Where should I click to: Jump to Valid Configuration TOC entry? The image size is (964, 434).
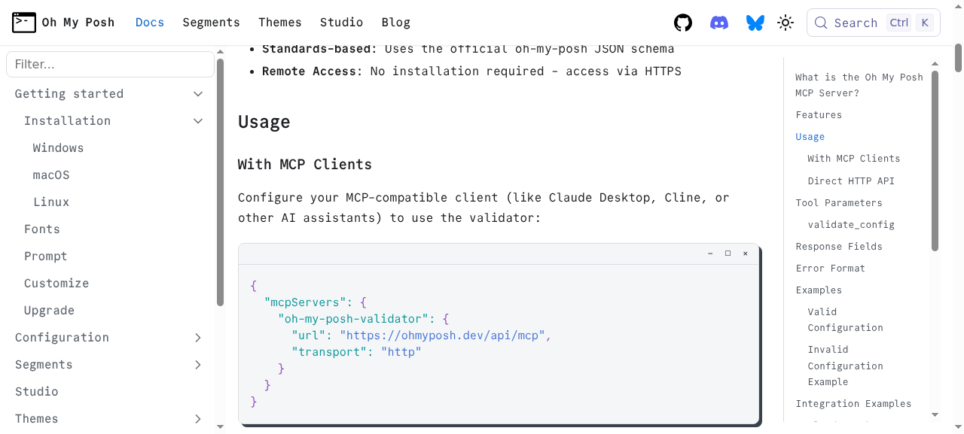(x=846, y=320)
